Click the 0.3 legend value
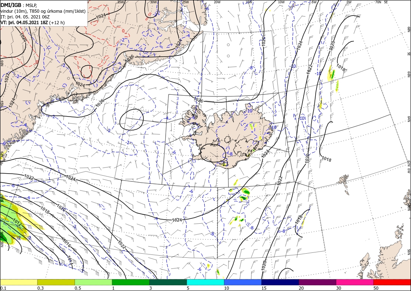This screenshot has width=411, height=291. coord(40,288)
